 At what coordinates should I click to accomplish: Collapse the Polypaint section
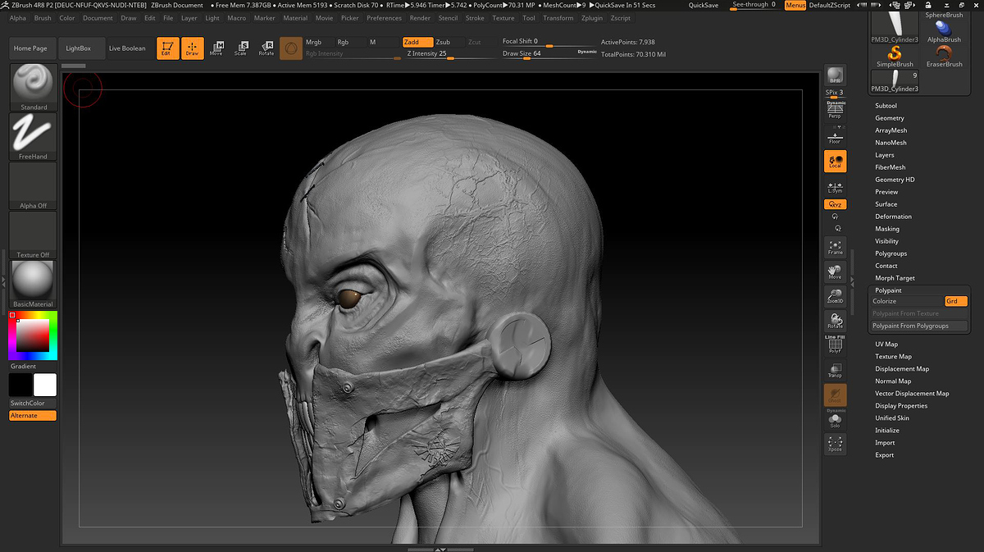pyautogui.click(x=888, y=290)
